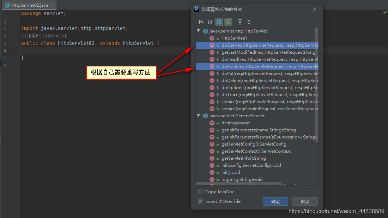Sort methods by visibility icon

[x=201, y=22]
